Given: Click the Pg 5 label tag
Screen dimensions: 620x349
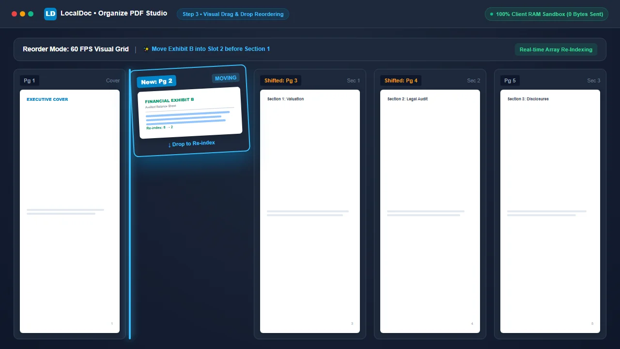Looking at the screenshot, I should (x=510, y=80).
